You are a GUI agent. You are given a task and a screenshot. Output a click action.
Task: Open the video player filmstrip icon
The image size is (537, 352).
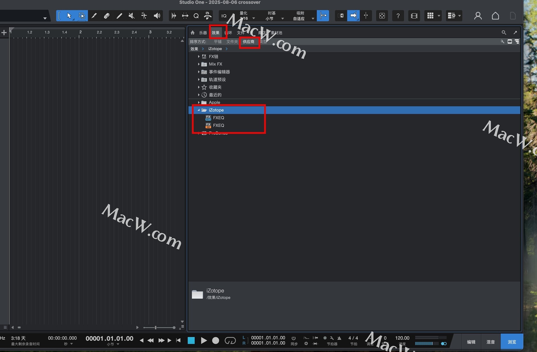[414, 16]
